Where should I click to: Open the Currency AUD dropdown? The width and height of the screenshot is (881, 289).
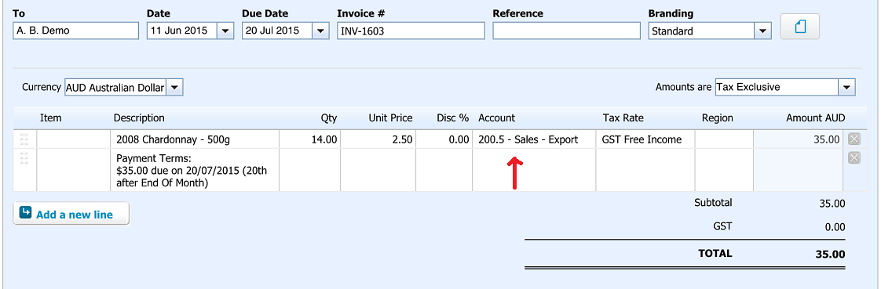[175, 88]
